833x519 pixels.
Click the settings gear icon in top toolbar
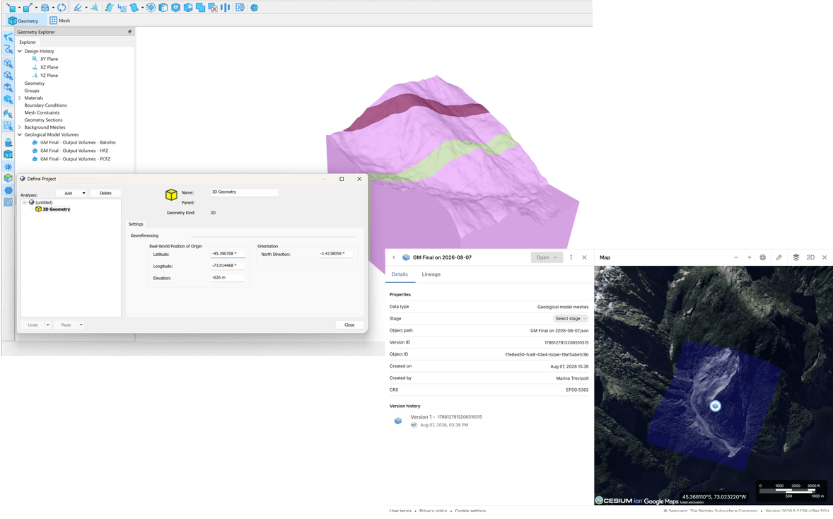[254, 8]
